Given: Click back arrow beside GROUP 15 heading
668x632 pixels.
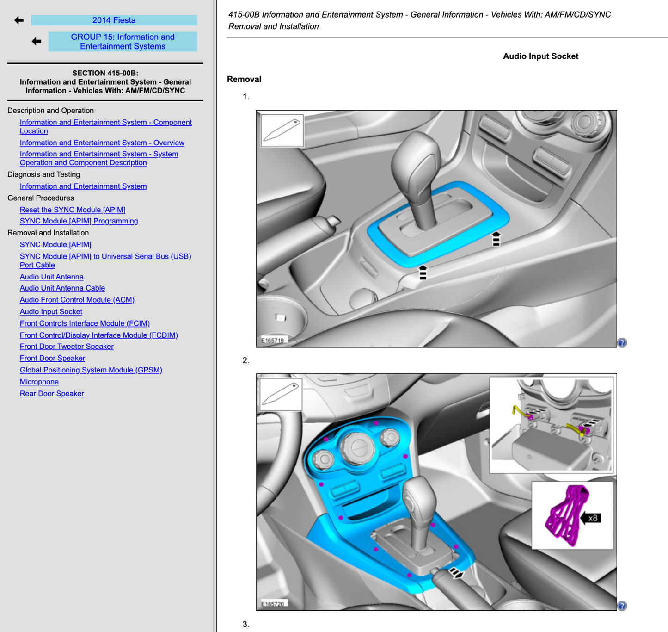Looking at the screenshot, I should click(37, 42).
